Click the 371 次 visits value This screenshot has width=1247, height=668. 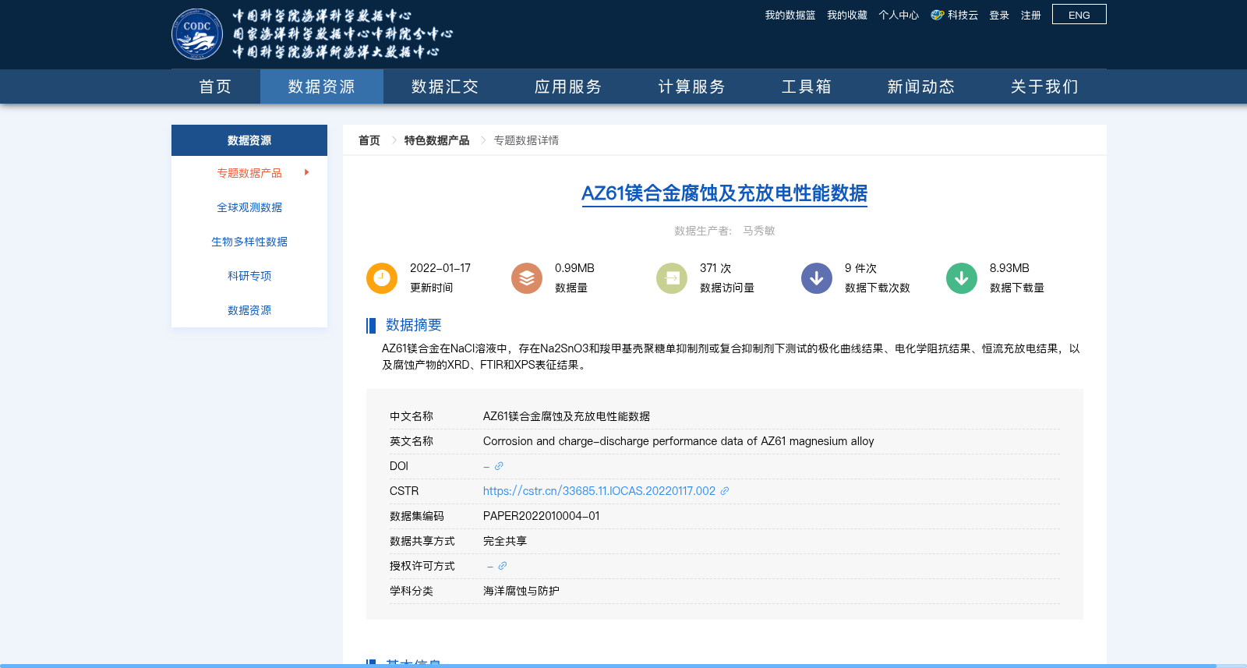click(715, 268)
